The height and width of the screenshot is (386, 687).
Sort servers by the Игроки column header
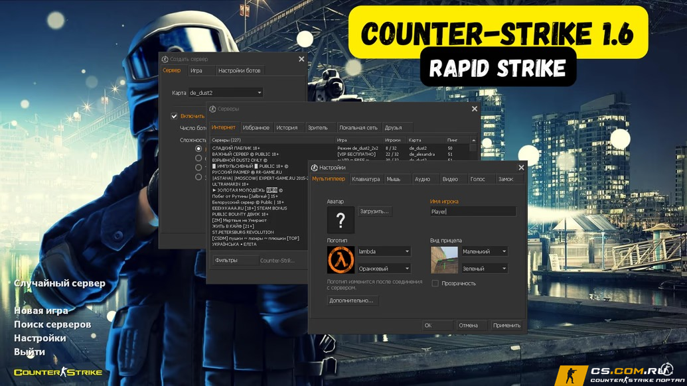pos(395,140)
